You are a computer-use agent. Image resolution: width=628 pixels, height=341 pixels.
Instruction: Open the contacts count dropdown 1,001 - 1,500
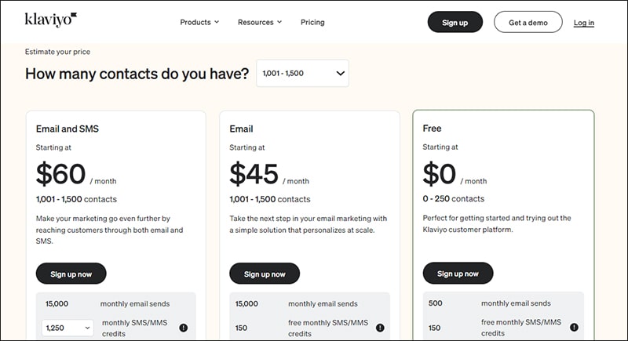(302, 73)
